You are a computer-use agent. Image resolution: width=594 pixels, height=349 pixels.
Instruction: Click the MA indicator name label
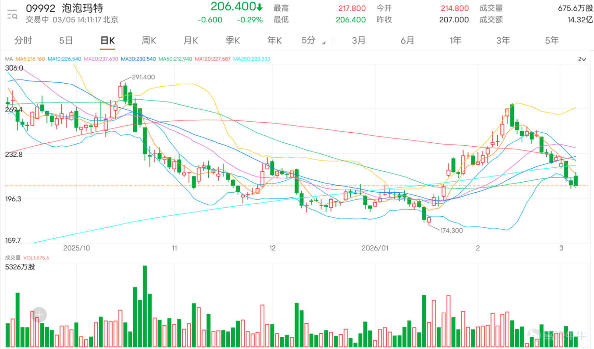[x=9, y=59]
